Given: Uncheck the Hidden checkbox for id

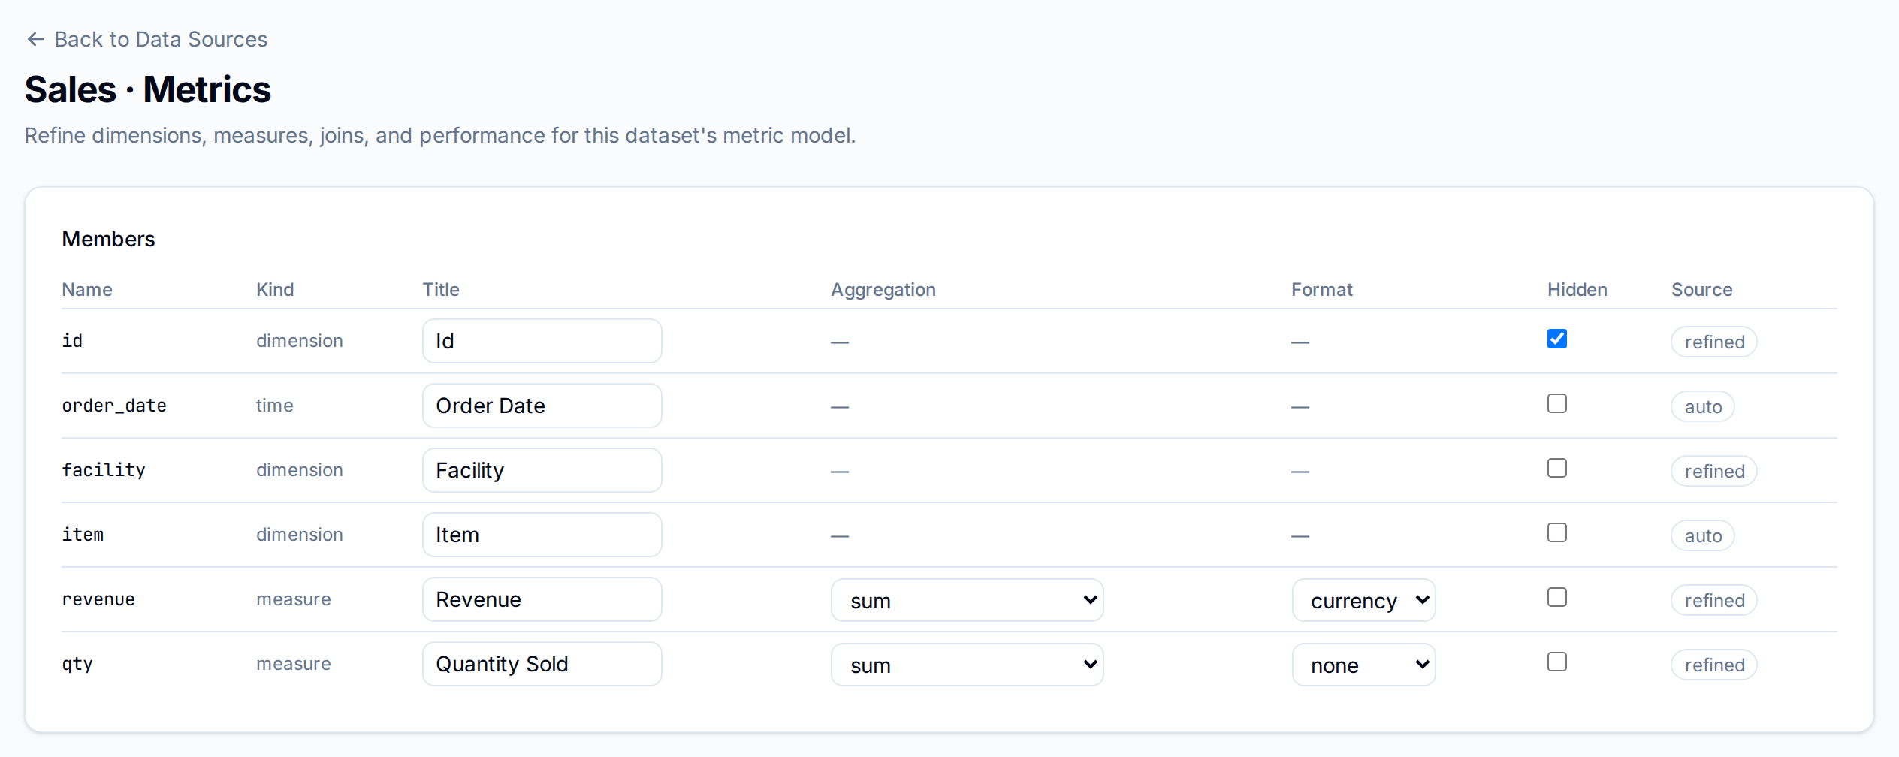Looking at the screenshot, I should (1557, 339).
